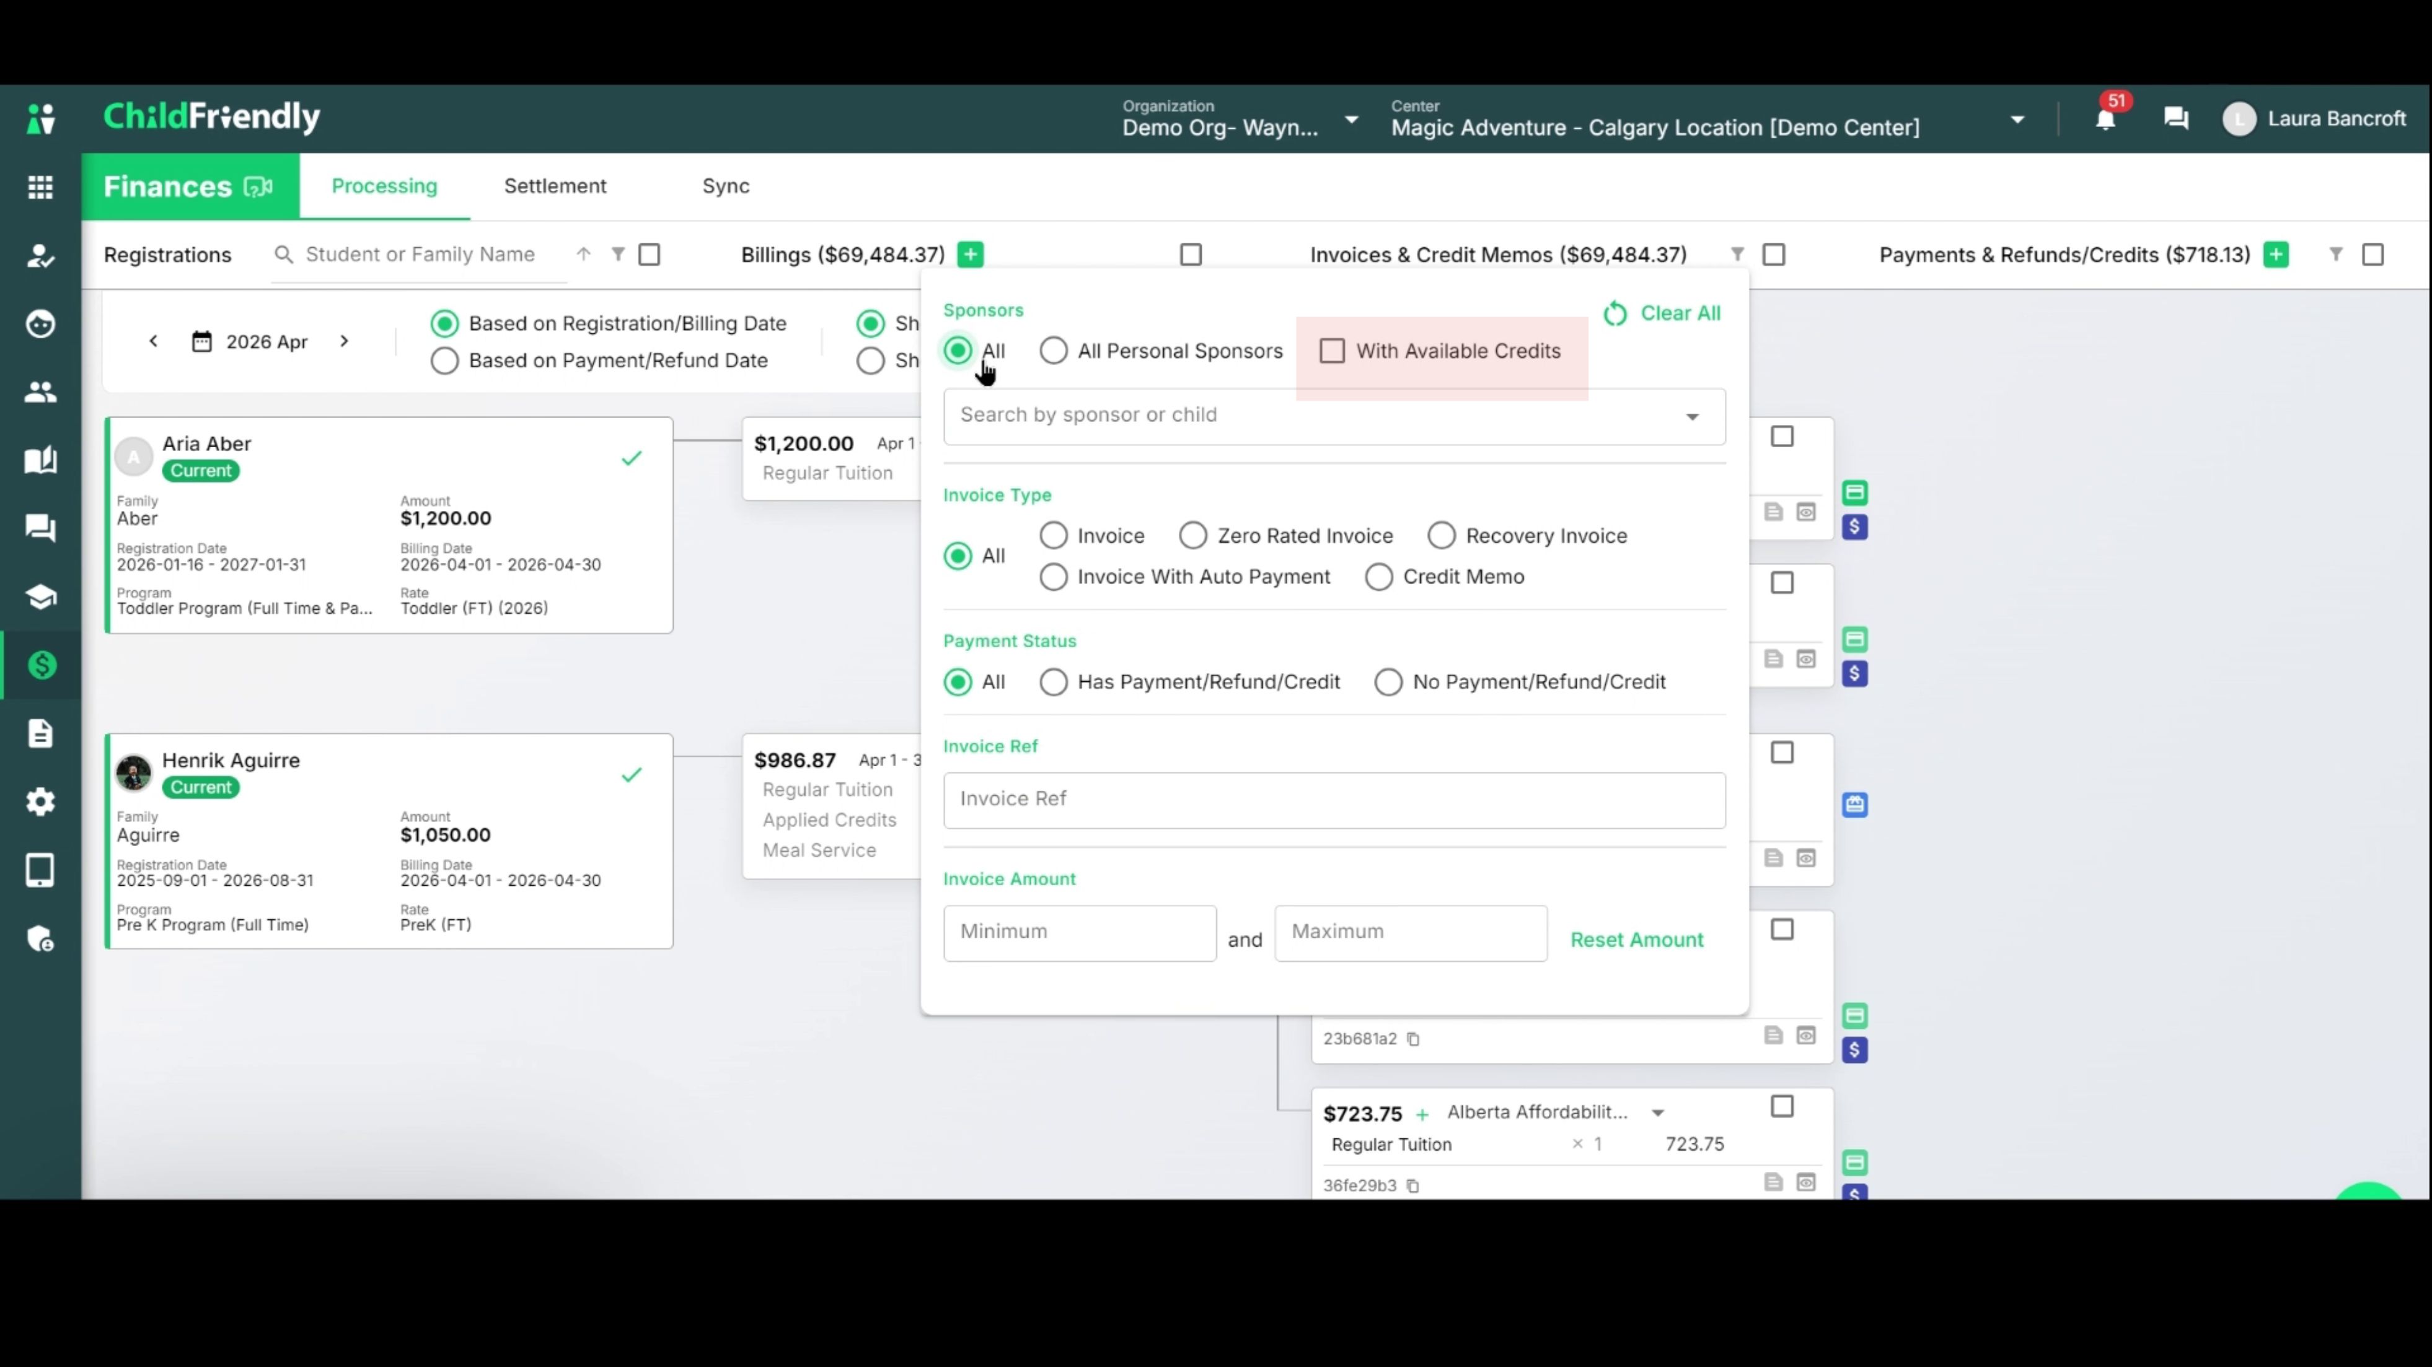The height and width of the screenshot is (1367, 2432).
Task: Click the calendar icon beside 2026 Apr
Action: [x=202, y=341]
